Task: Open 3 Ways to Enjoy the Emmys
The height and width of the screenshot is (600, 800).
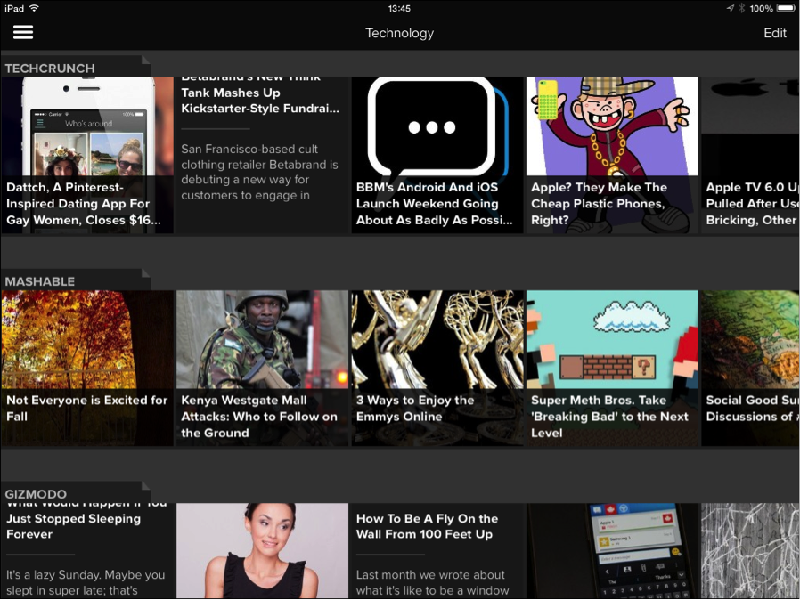Action: 437,368
